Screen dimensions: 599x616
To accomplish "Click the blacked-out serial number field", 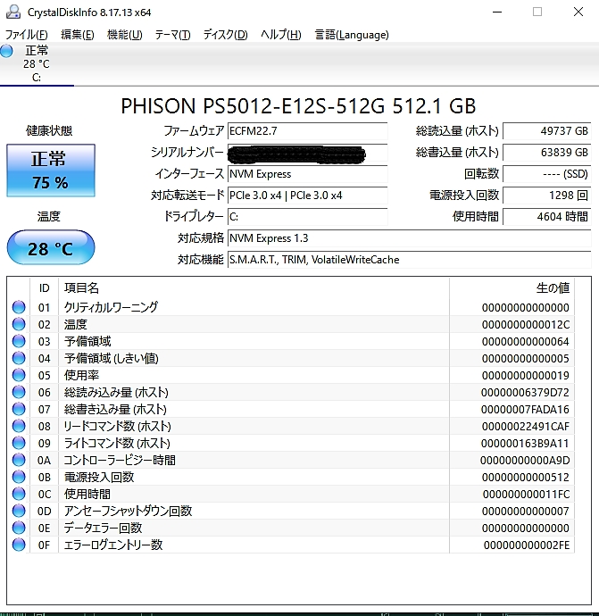I will [x=307, y=153].
